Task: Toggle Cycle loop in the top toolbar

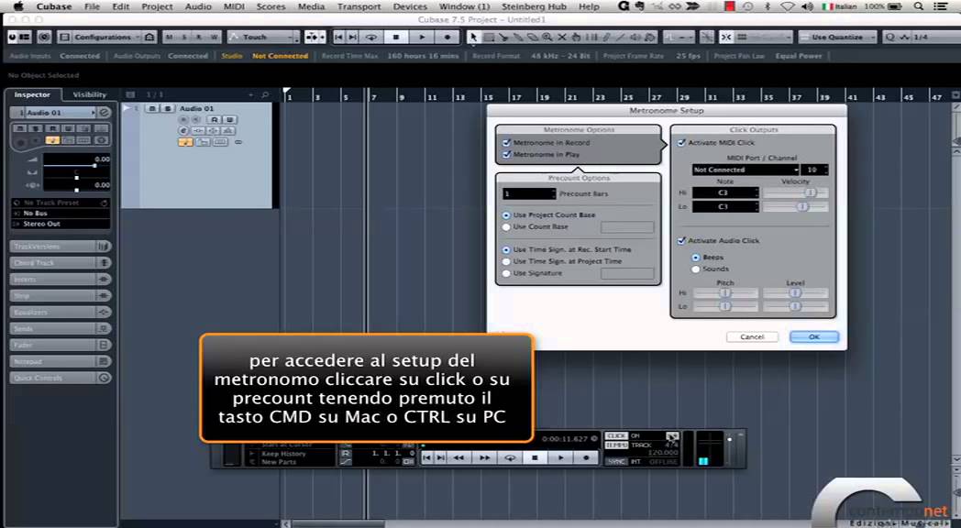Action: (371, 37)
